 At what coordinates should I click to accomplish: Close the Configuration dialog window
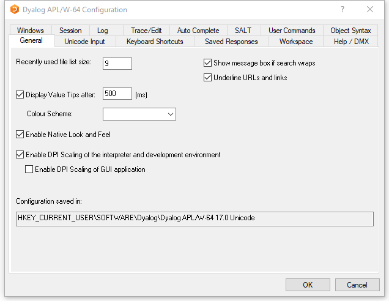pyautogui.click(x=370, y=9)
